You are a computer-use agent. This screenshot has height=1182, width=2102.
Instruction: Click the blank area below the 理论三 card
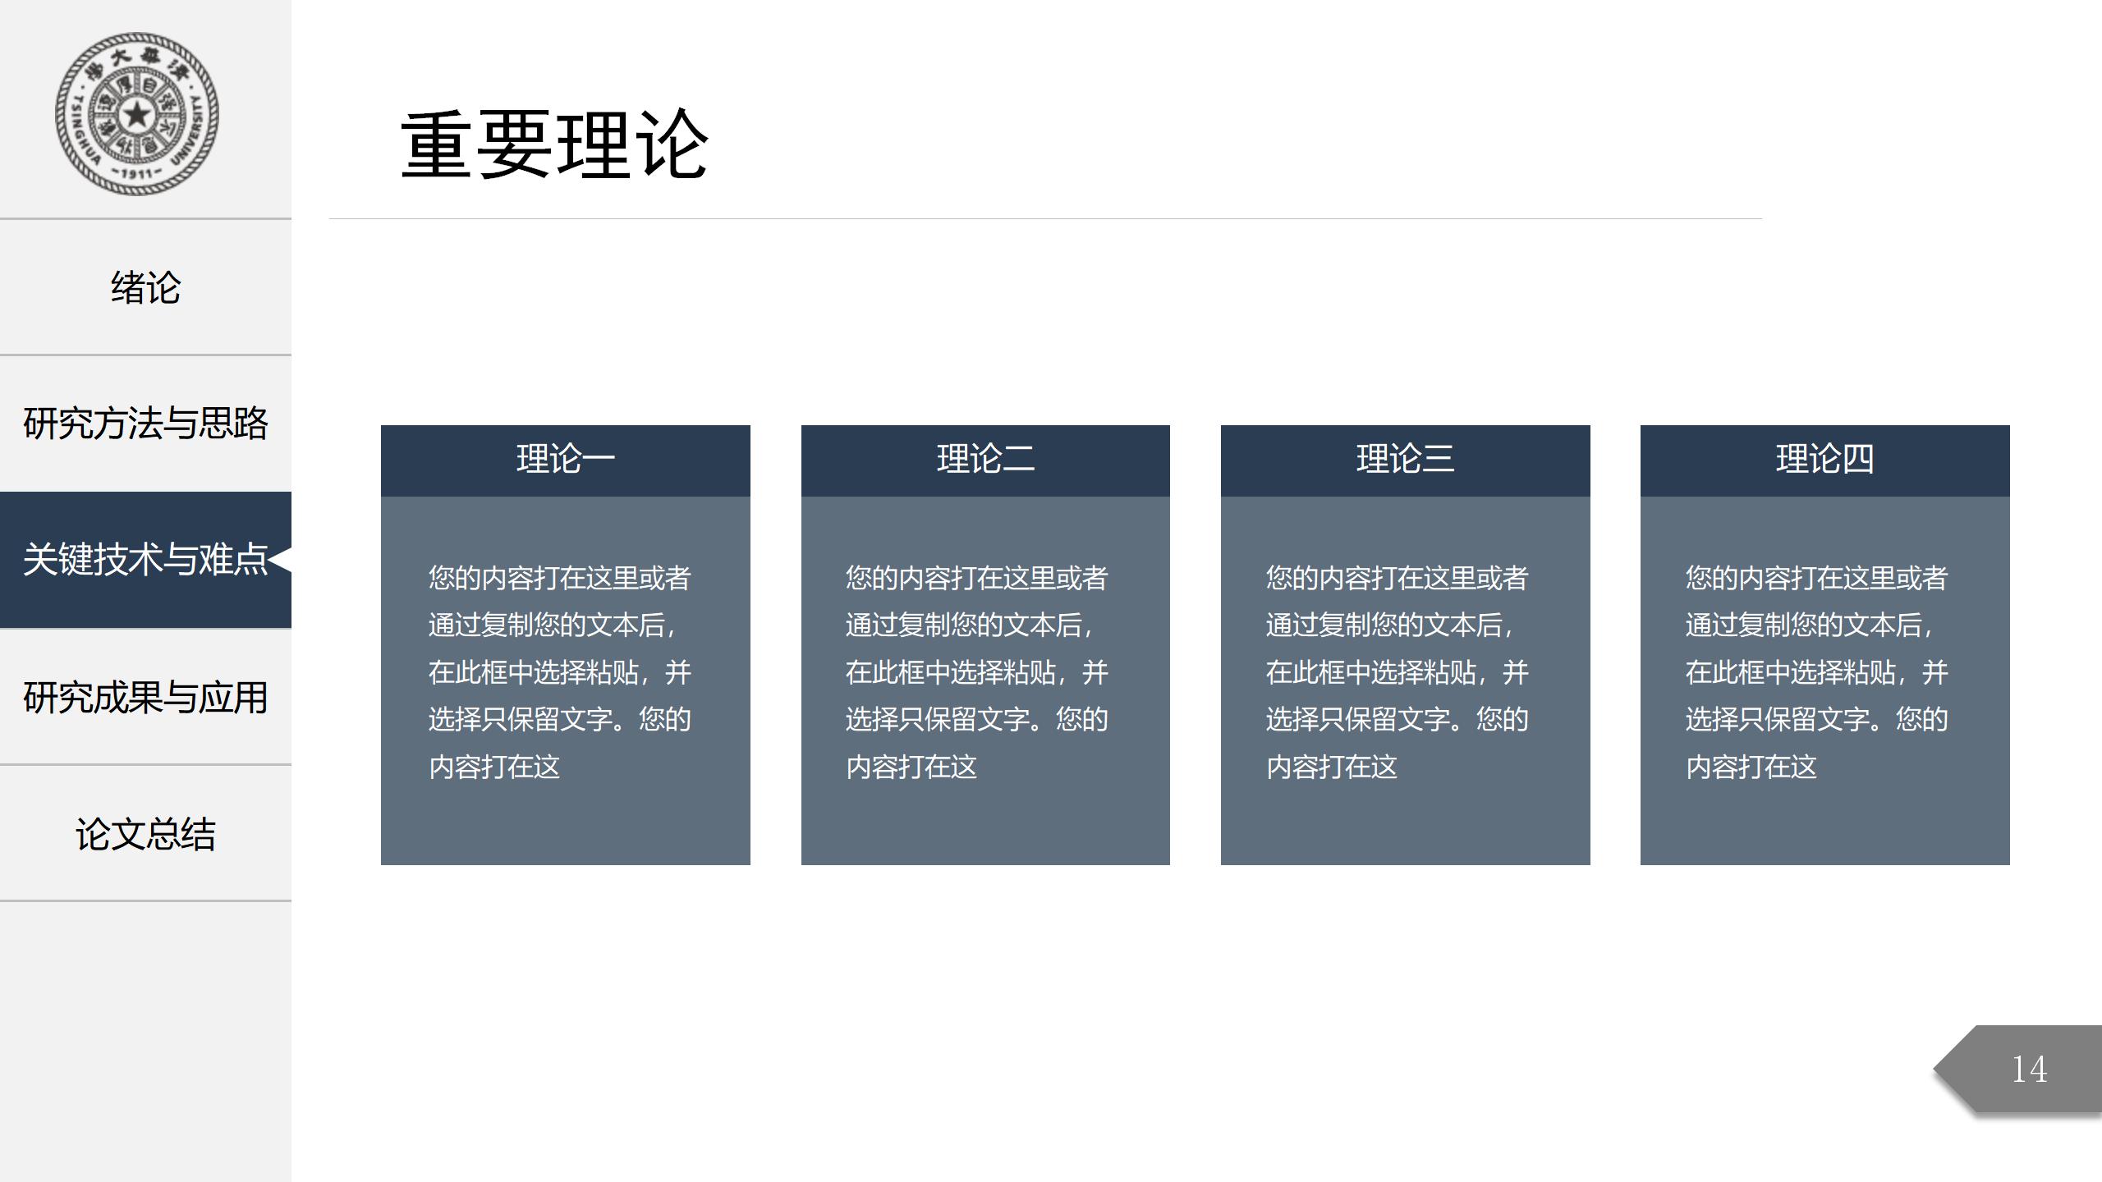(1405, 985)
